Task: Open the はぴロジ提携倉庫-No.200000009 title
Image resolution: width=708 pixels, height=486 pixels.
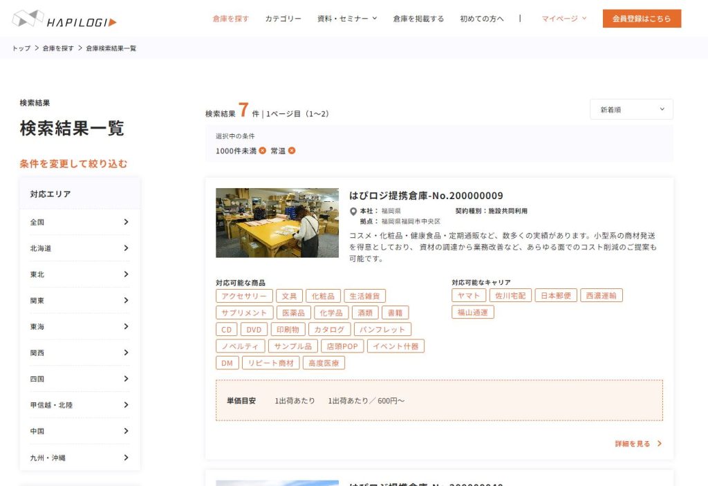Action: click(426, 196)
